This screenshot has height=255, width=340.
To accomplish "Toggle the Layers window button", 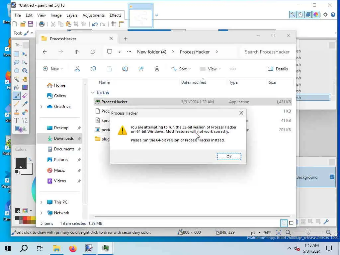I will [x=308, y=15].
